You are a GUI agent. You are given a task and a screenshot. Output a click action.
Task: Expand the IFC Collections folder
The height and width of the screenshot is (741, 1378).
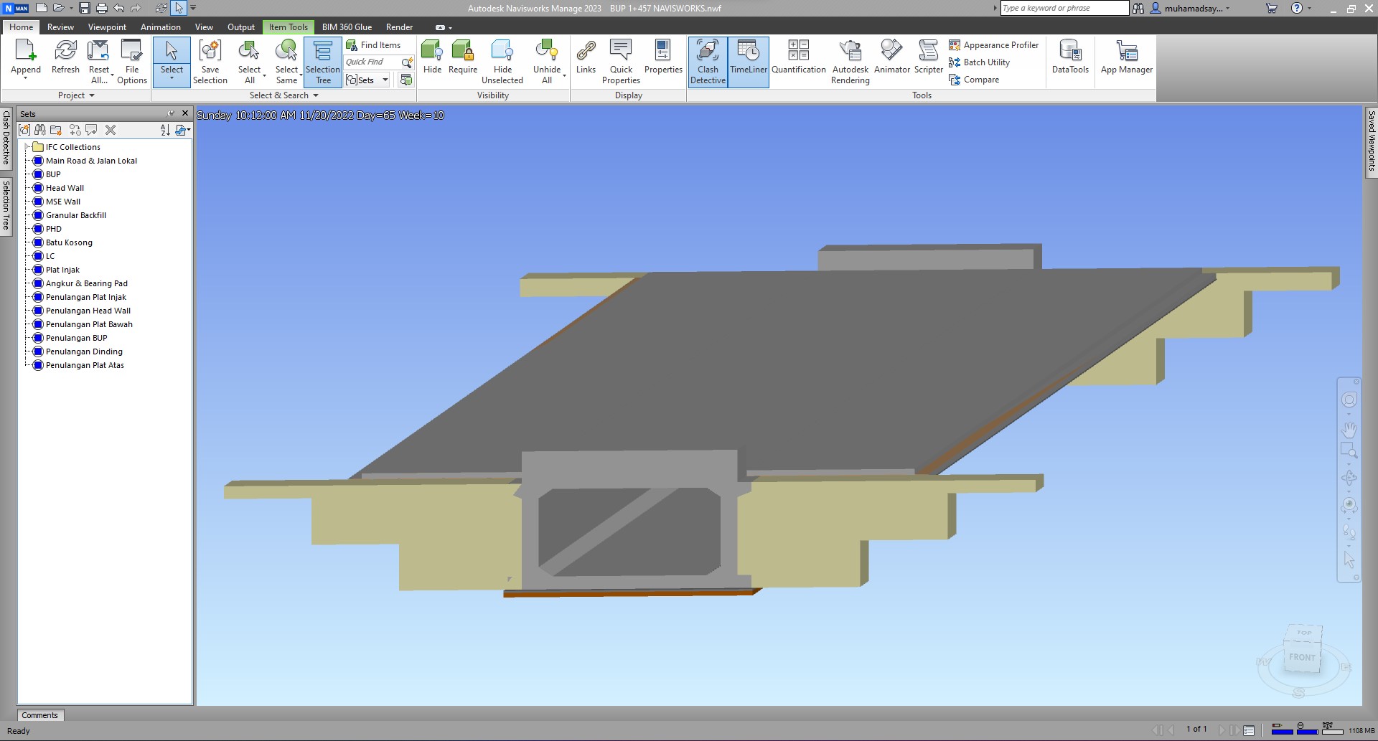(27, 147)
